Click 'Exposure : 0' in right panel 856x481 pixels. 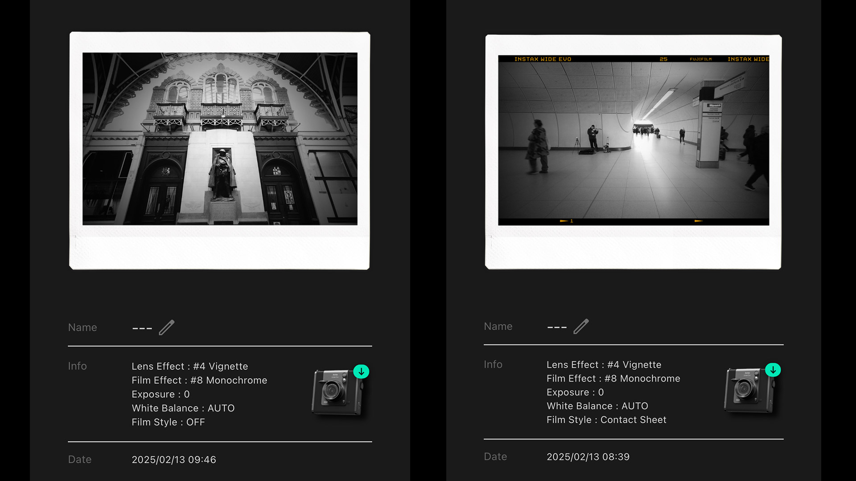pyautogui.click(x=575, y=392)
